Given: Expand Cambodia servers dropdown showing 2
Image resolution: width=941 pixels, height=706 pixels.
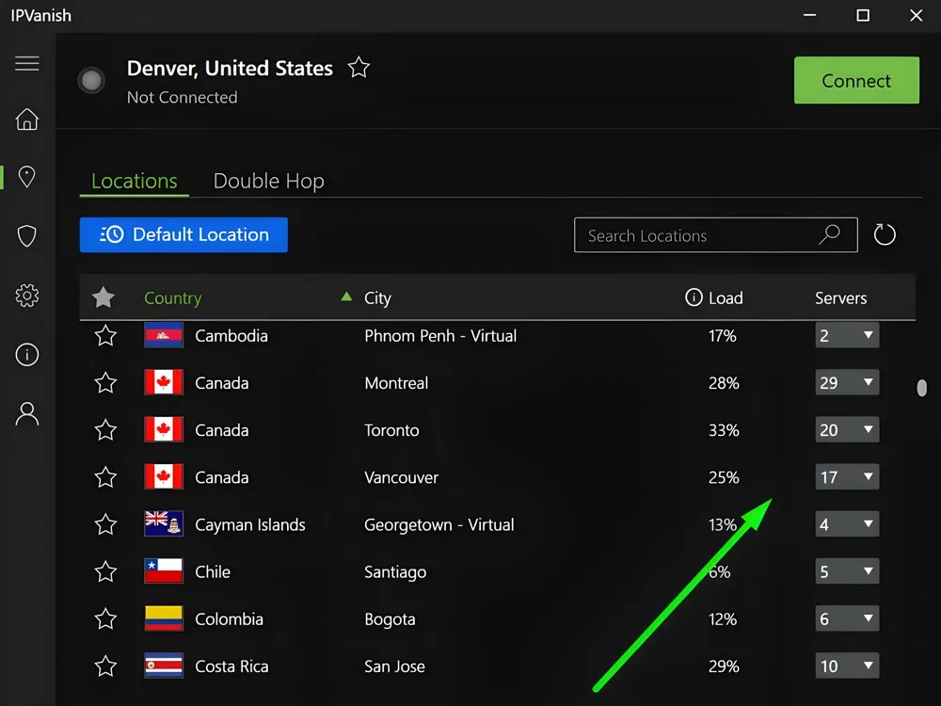Looking at the screenshot, I should pos(847,335).
